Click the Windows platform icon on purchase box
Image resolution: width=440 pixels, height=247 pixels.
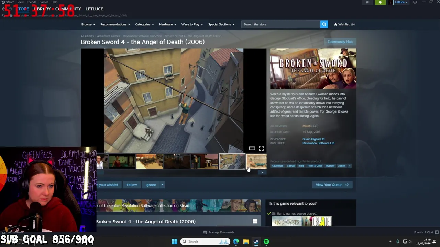255,222
